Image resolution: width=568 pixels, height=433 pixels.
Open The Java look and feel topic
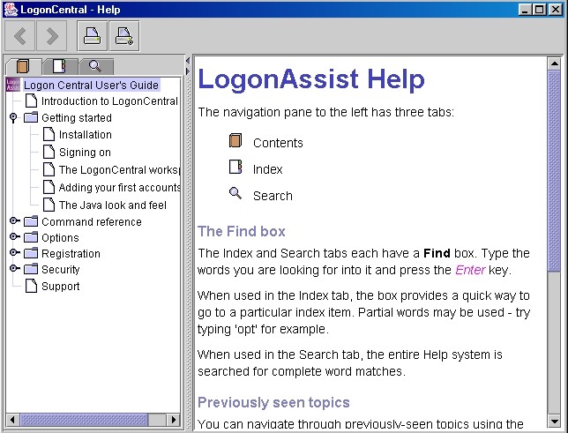[113, 205]
